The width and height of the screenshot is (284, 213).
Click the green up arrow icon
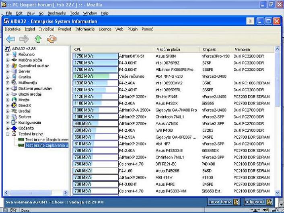38,39
